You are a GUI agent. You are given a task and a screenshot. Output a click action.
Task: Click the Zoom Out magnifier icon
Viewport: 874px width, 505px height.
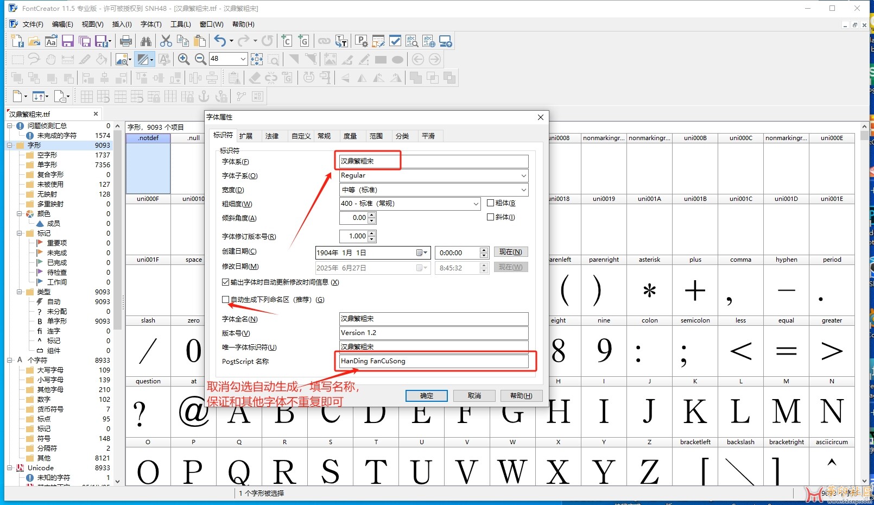point(200,59)
